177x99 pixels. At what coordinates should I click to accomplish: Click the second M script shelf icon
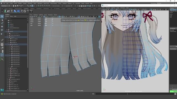pyautogui.click(x=31, y=11)
